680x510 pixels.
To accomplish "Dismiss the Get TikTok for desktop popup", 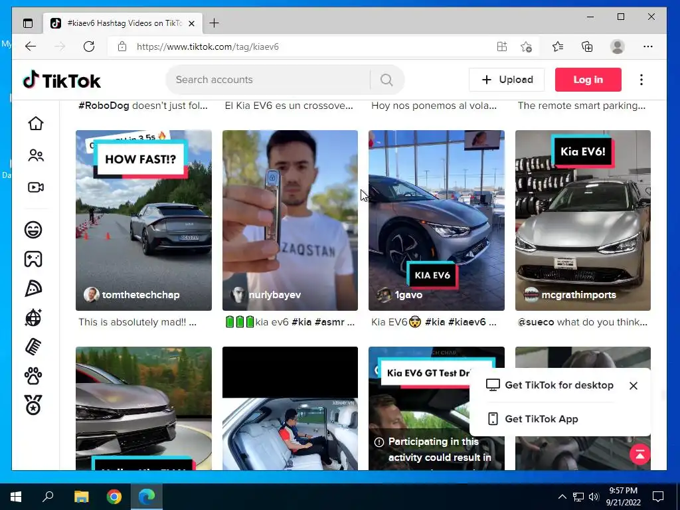I will click(x=634, y=386).
